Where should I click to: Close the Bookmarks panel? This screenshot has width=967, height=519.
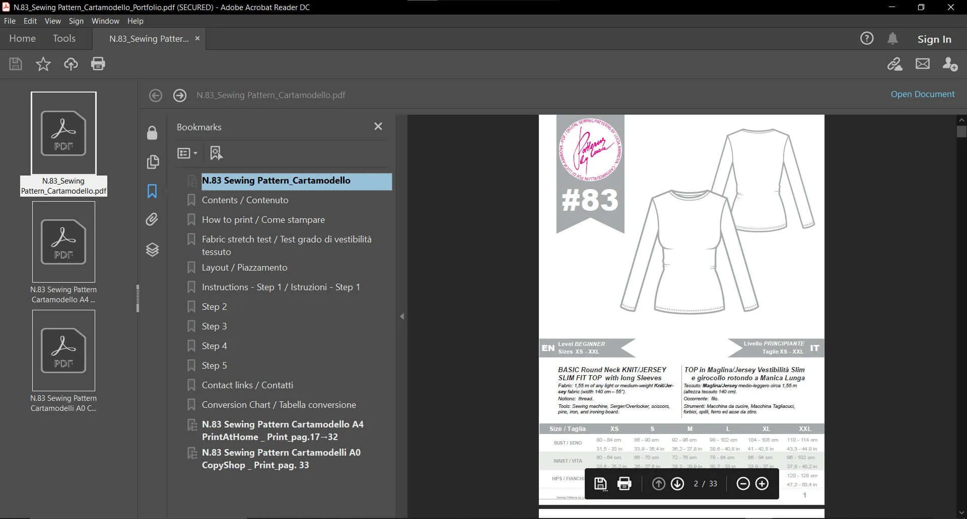pos(378,127)
